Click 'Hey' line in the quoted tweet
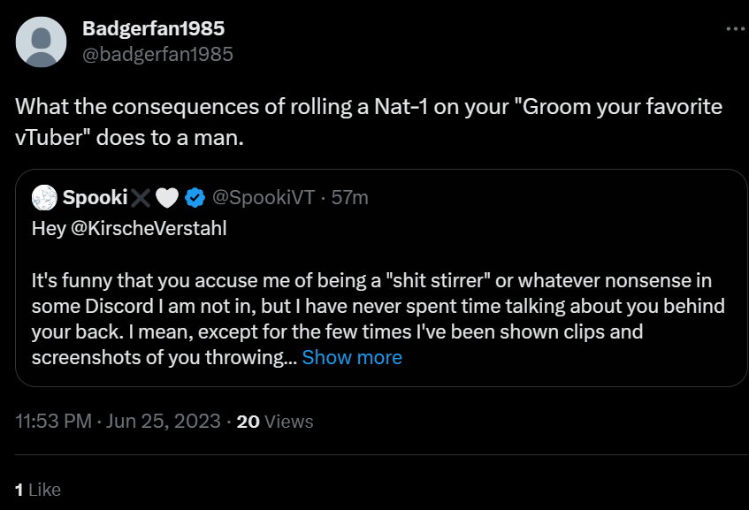749x510 pixels. (x=129, y=228)
